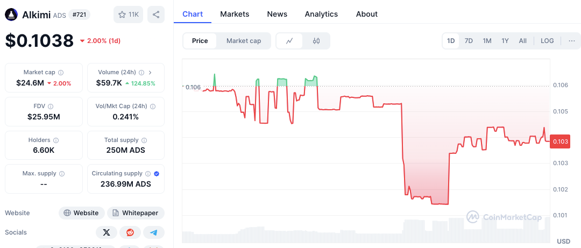The image size is (581, 248).
Task: Click the $24.6M market cap value
Action: [x=30, y=83]
